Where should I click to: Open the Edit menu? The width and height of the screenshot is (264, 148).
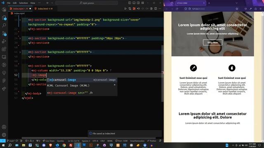coord(15,3)
